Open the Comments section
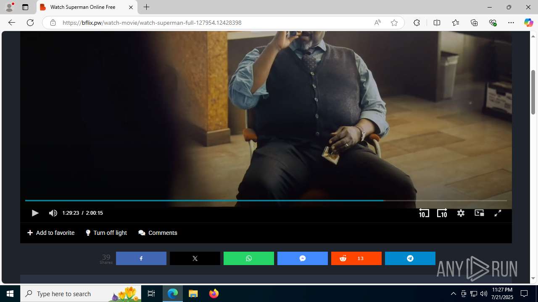The height and width of the screenshot is (302, 538). click(x=158, y=233)
